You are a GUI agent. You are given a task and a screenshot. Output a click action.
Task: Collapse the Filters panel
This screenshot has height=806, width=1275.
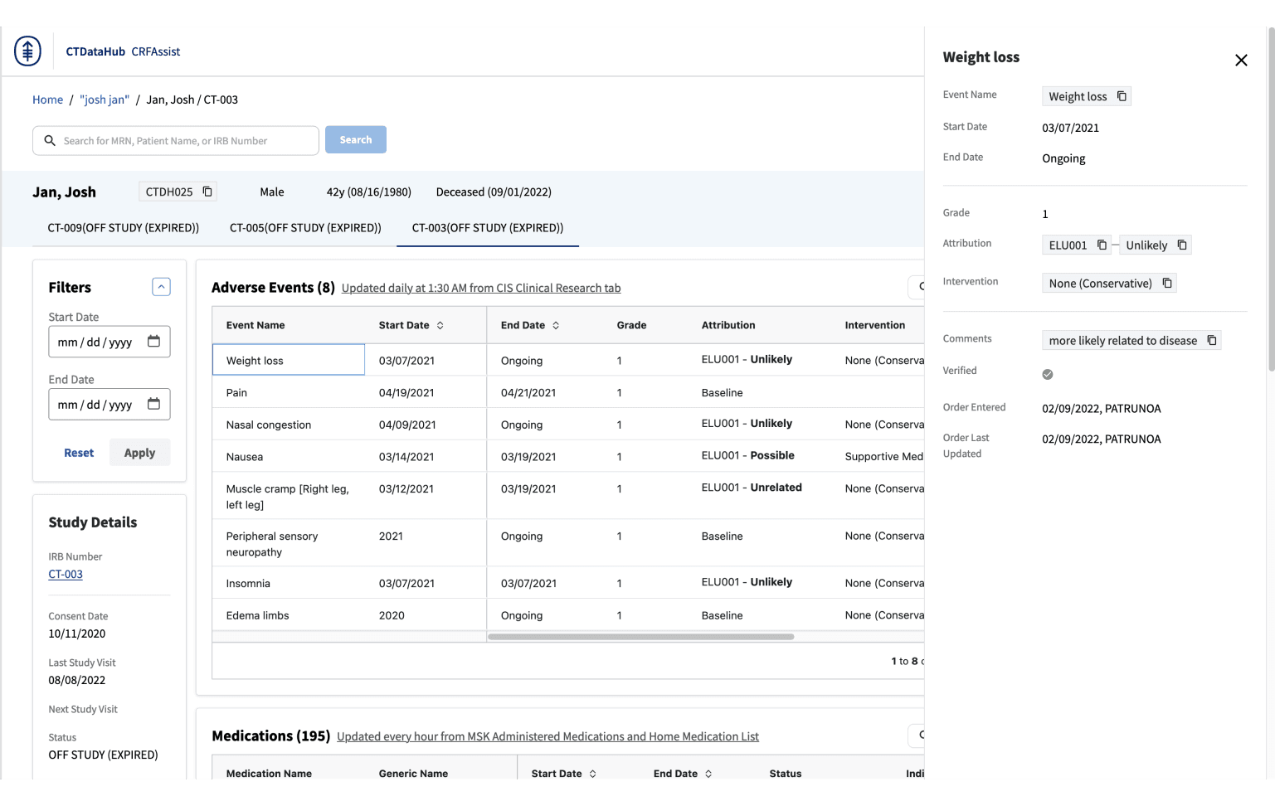[x=161, y=287]
